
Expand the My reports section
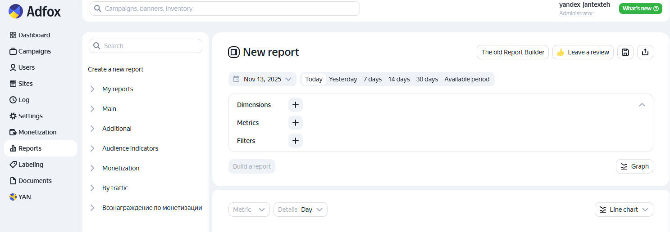[x=118, y=89]
